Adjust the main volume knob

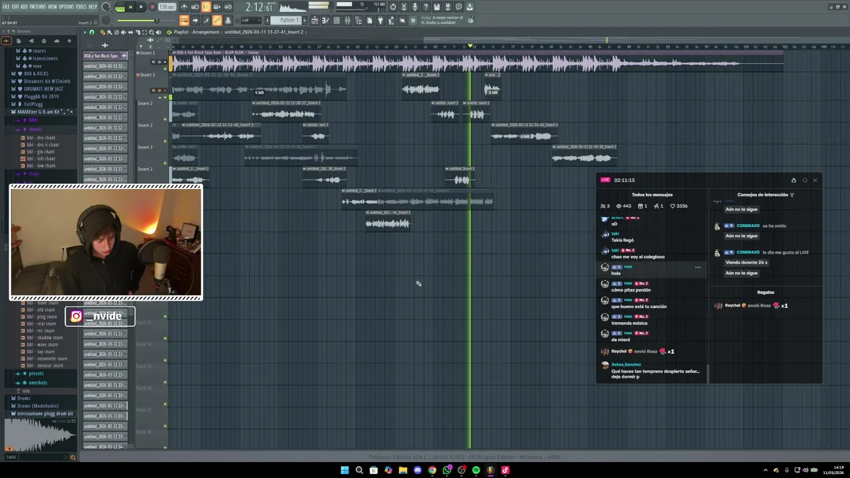click(106, 7)
